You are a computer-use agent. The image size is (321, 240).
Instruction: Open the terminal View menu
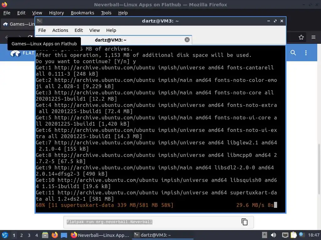[x=94, y=30]
